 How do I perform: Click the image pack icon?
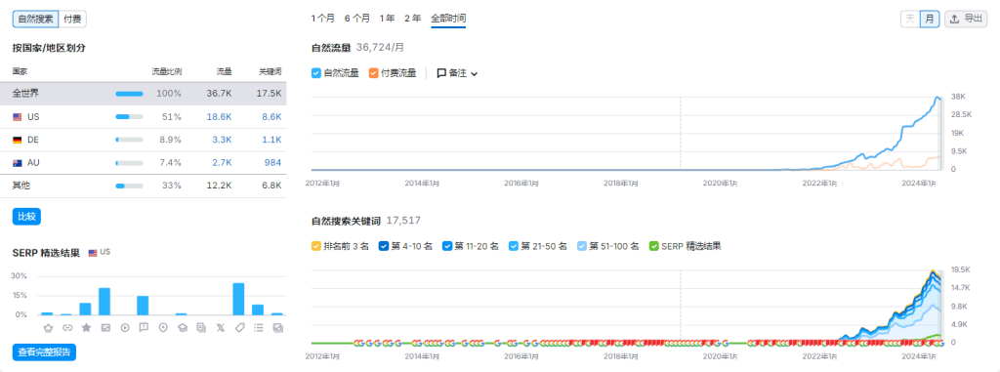tap(105, 327)
